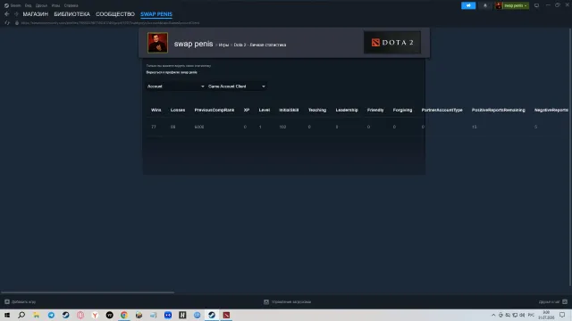The image size is (572, 321).
Task: Click the add a game button label
Action: tap(23, 301)
